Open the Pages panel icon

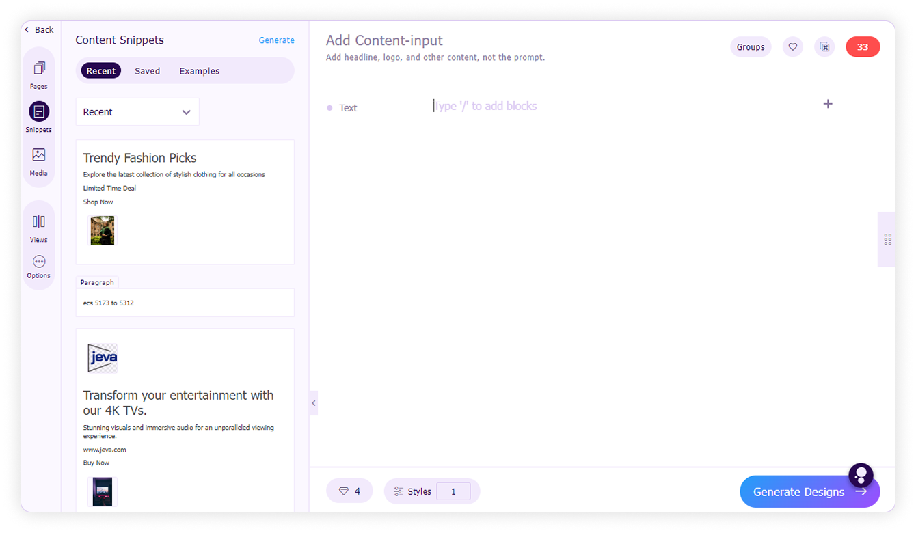(39, 68)
